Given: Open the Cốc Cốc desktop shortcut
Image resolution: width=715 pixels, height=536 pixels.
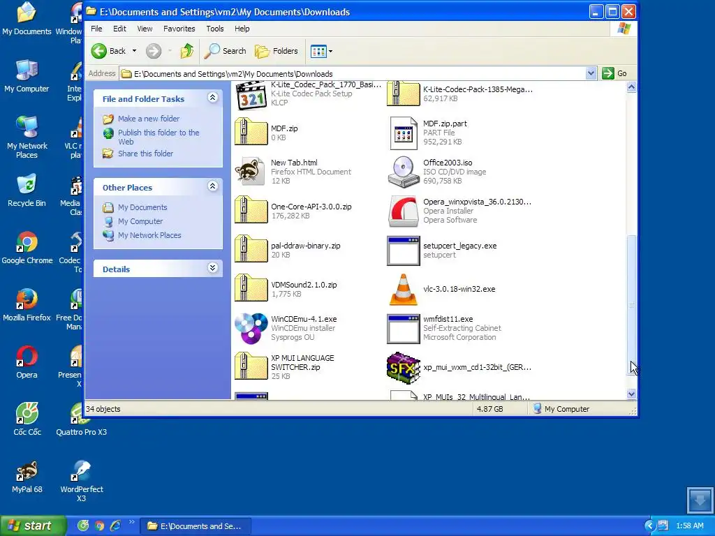Looking at the screenshot, I should tap(27, 419).
